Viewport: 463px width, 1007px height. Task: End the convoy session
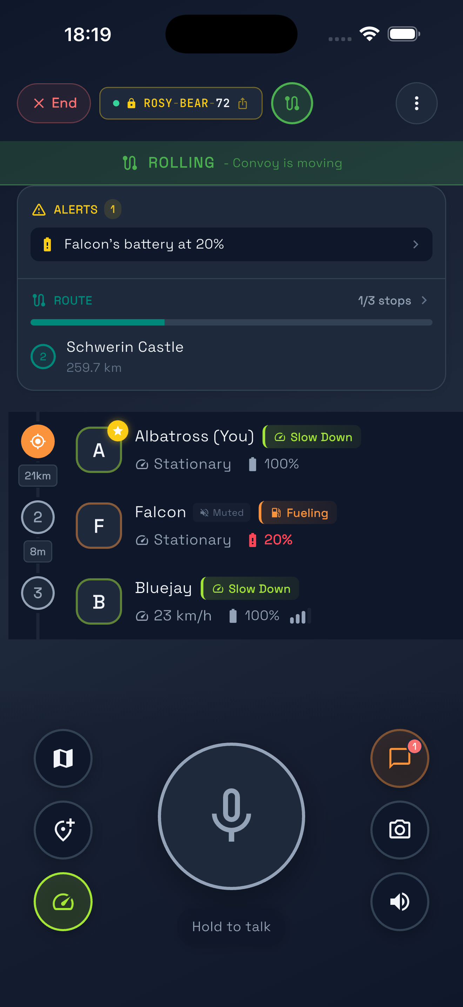point(54,103)
